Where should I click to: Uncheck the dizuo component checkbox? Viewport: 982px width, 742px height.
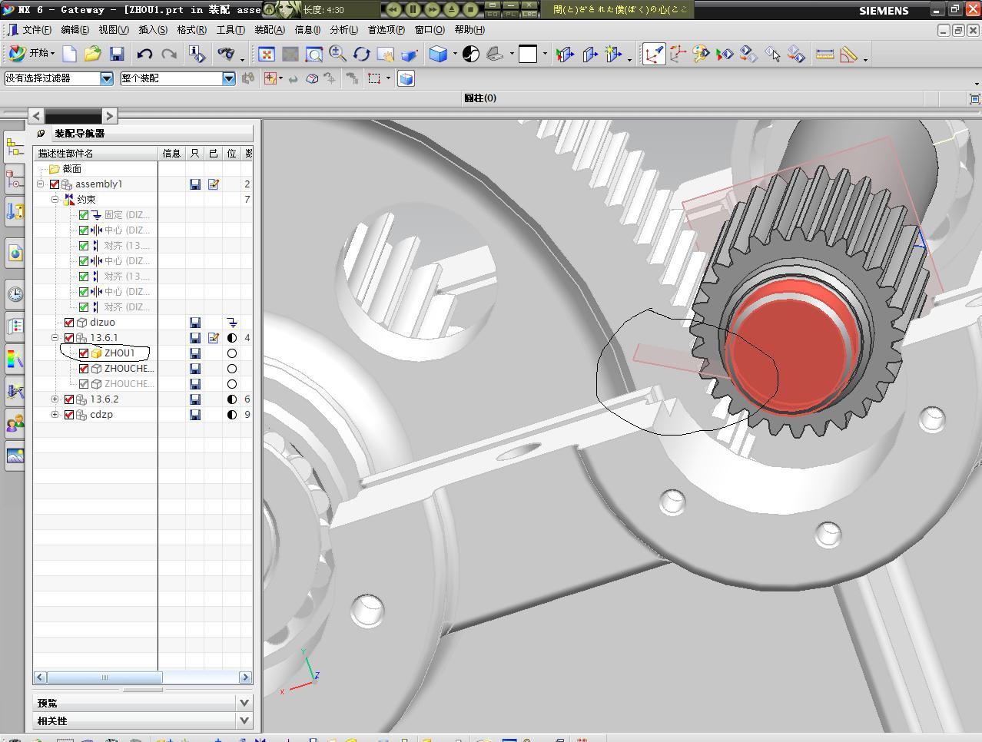(69, 323)
